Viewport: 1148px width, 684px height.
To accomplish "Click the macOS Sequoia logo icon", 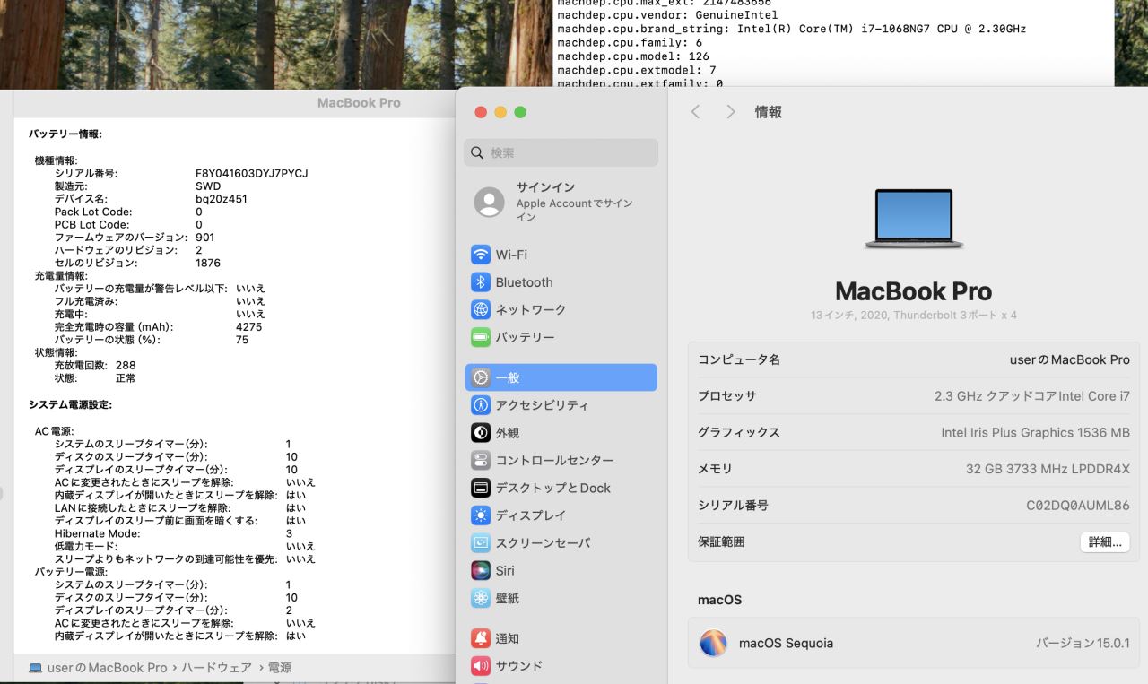I will point(713,643).
